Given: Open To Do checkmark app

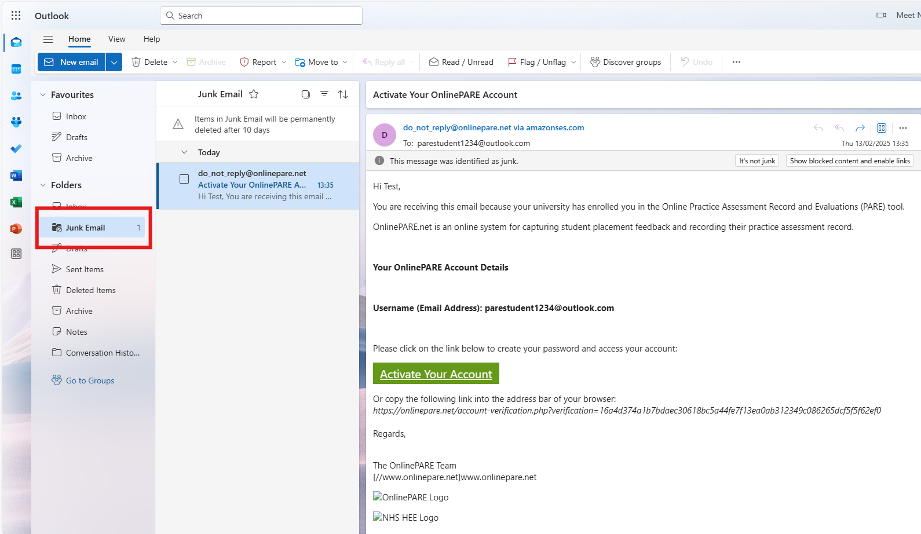Looking at the screenshot, I should (x=16, y=149).
